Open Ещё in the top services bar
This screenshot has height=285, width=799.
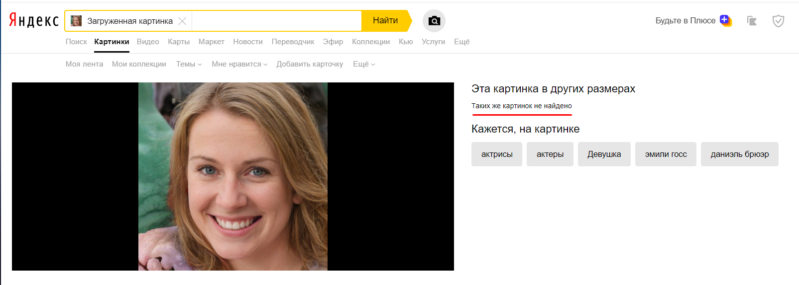[x=461, y=42]
